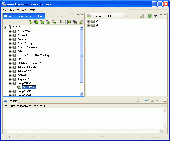Select the Rayman3 application
170x141 pixels.
pos(23,79)
